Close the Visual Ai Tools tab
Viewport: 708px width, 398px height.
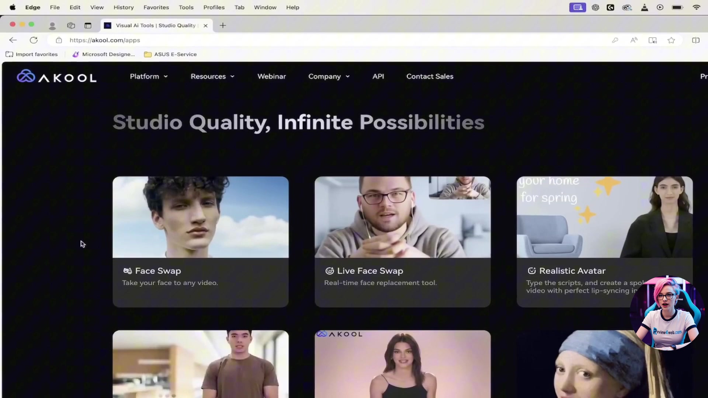click(205, 25)
